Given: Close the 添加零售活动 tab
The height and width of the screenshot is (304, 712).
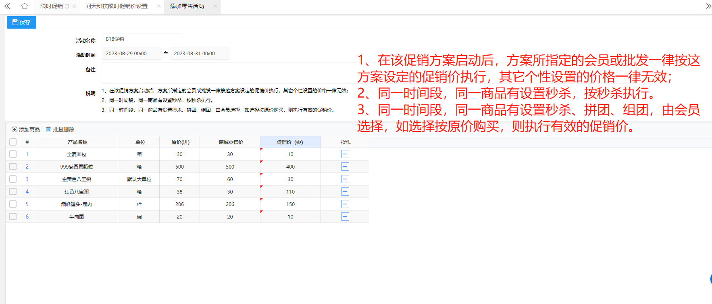Looking at the screenshot, I should click(215, 6).
